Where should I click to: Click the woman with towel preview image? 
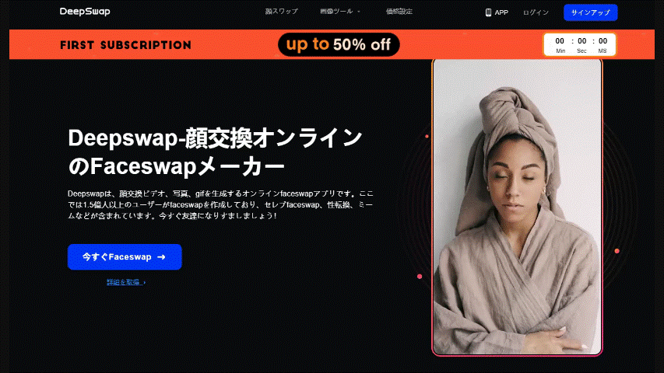tap(517, 207)
